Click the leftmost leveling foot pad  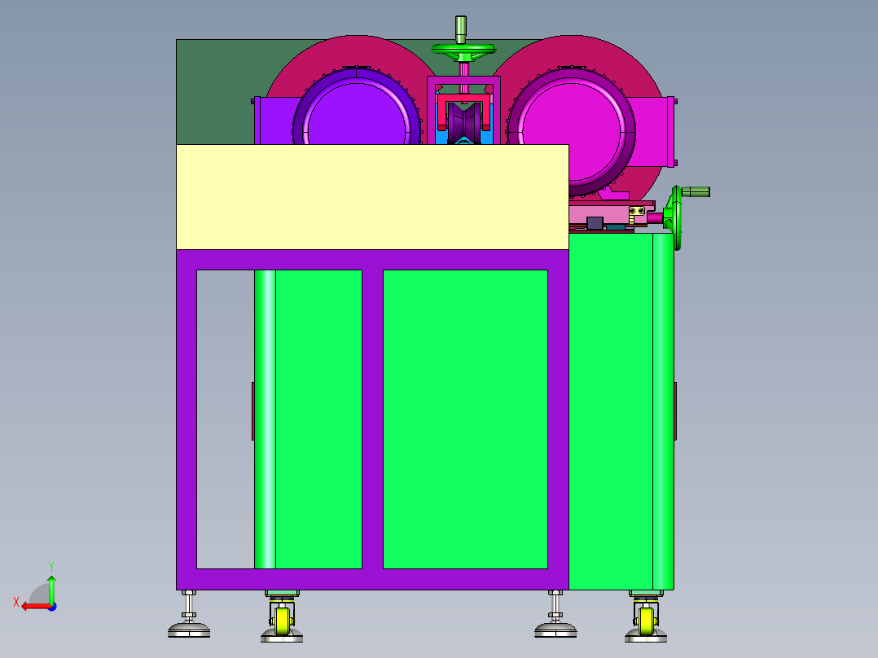(x=189, y=631)
